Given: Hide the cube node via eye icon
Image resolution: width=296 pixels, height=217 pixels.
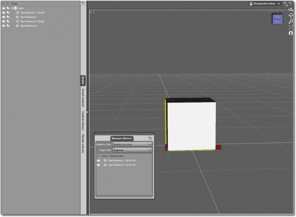Looking at the screenshot, I should [4, 8].
